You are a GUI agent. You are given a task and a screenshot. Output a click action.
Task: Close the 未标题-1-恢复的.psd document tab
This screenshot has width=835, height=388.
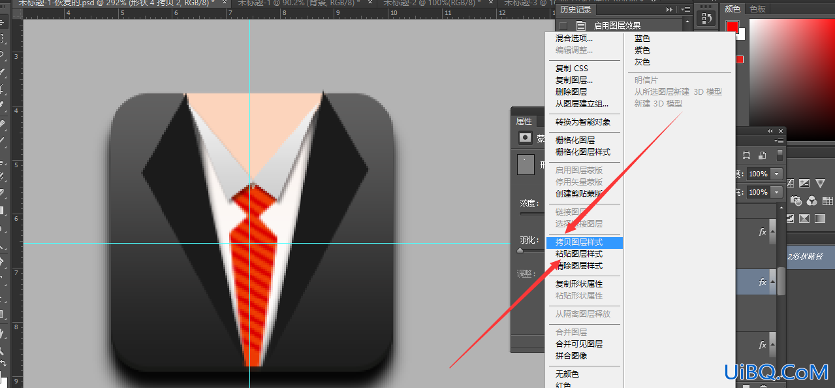click(225, 3)
